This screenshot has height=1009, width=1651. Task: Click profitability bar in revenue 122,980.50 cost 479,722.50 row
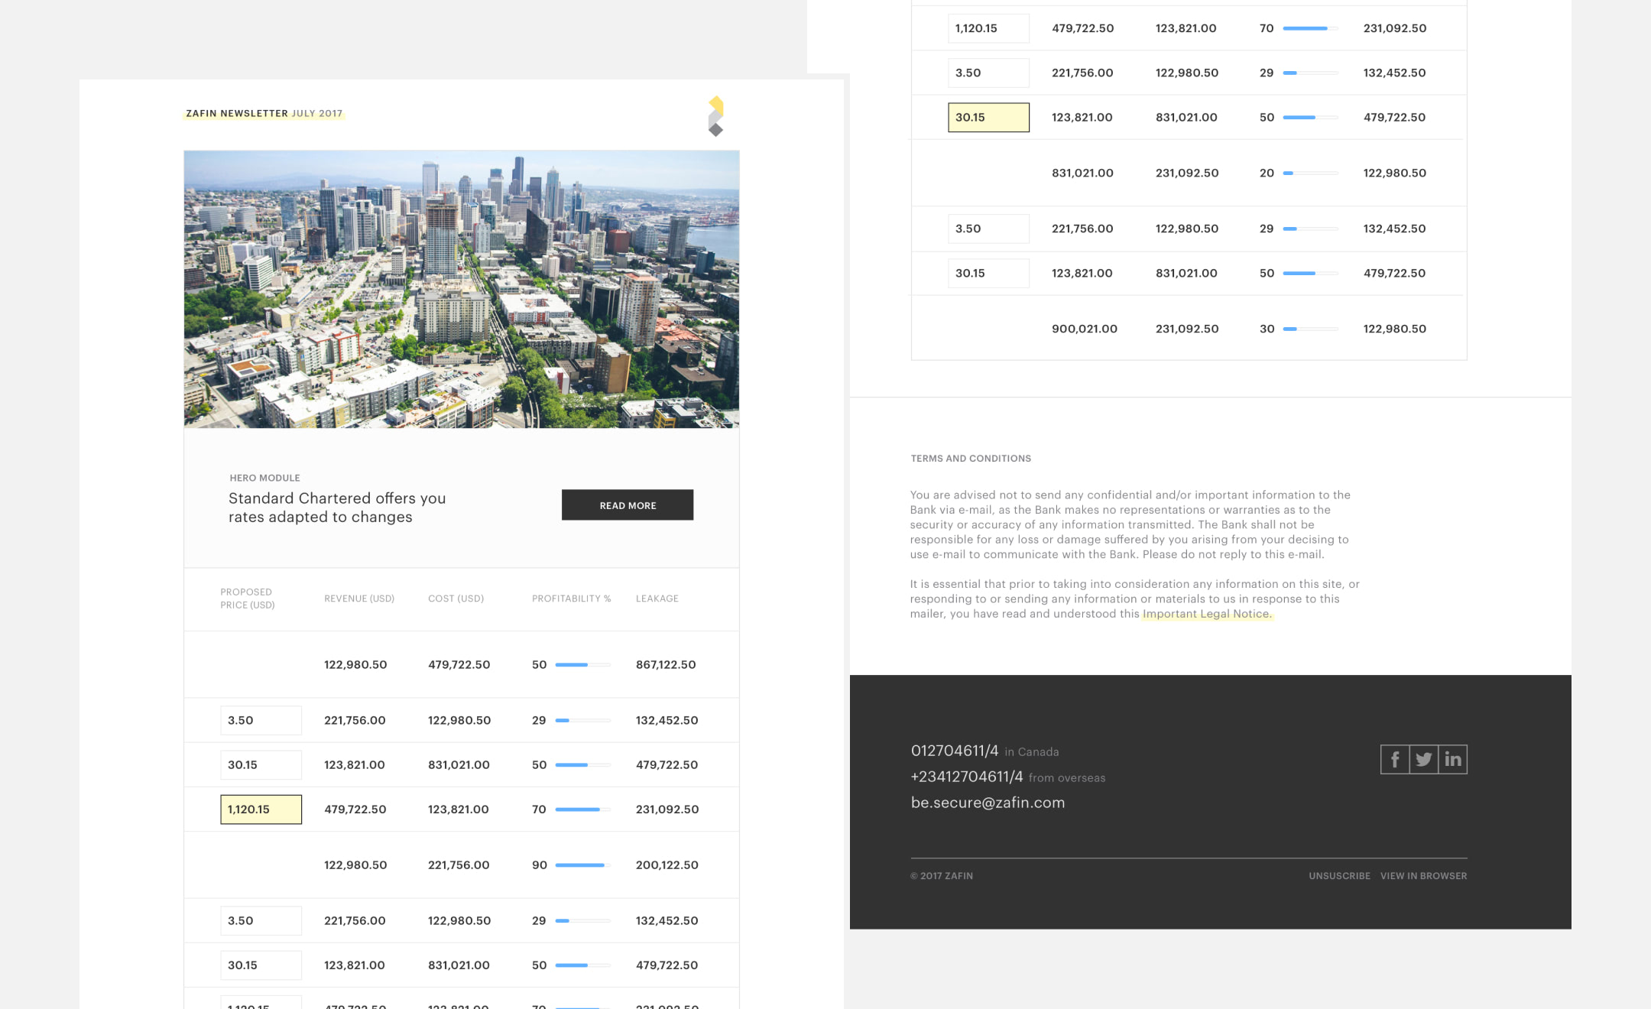pos(582,665)
